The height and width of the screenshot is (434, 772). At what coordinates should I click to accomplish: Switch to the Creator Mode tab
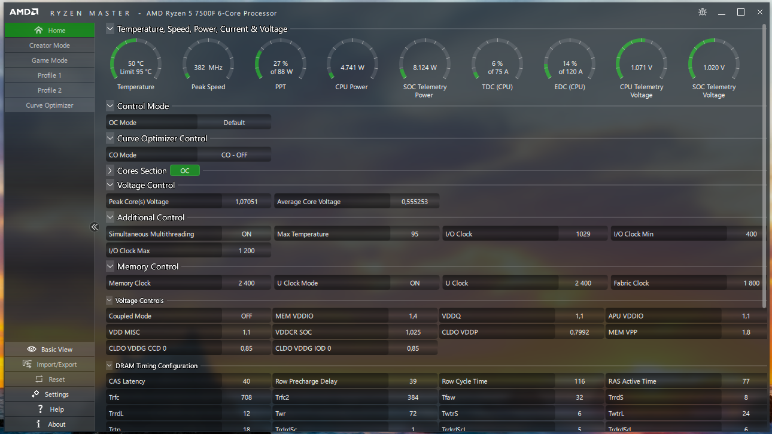pyautogui.click(x=50, y=45)
